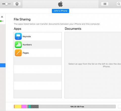
Task: Click the AirPlay icon in toolbar
Action: [x=17, y=4]
